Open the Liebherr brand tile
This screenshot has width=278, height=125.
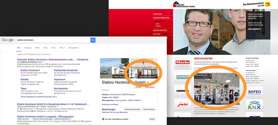pyautogui.click(x=182, y=91)
